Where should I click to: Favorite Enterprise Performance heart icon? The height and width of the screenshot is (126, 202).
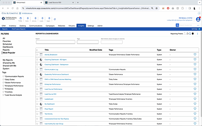[195, 84]
